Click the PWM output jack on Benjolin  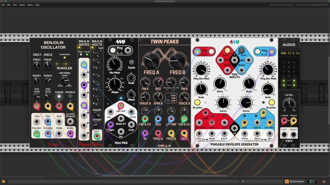[x=59, y=133]
